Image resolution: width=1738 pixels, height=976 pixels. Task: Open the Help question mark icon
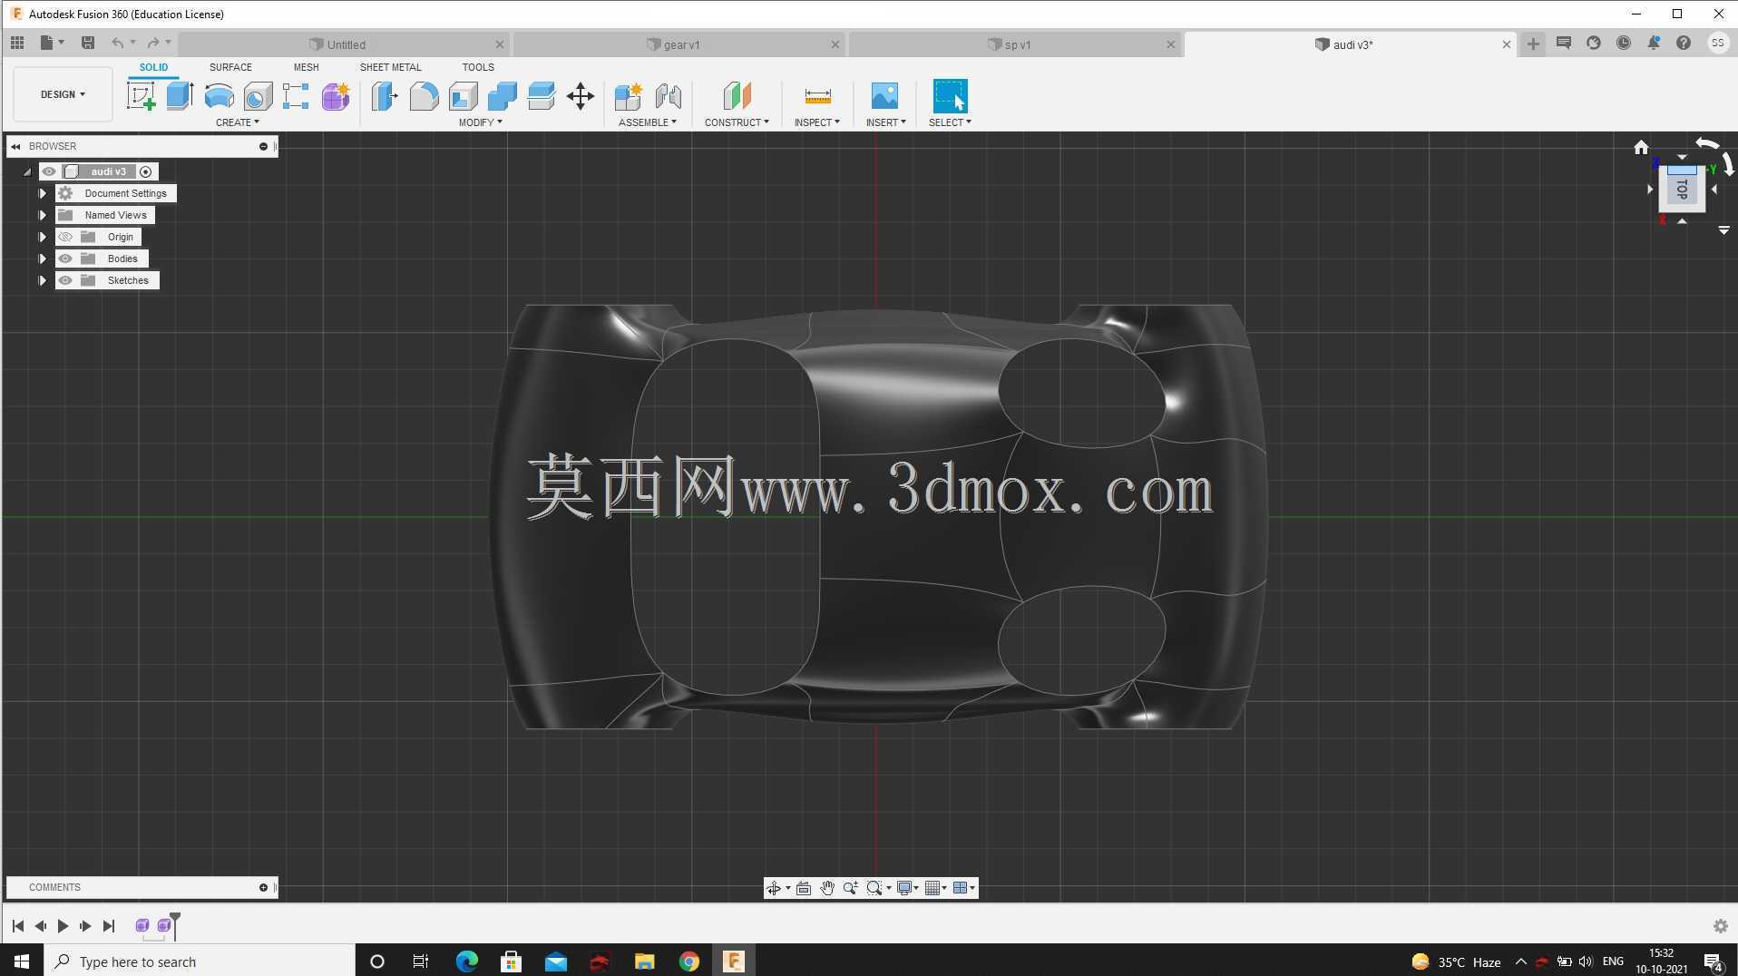click(x=1684, y=43)
